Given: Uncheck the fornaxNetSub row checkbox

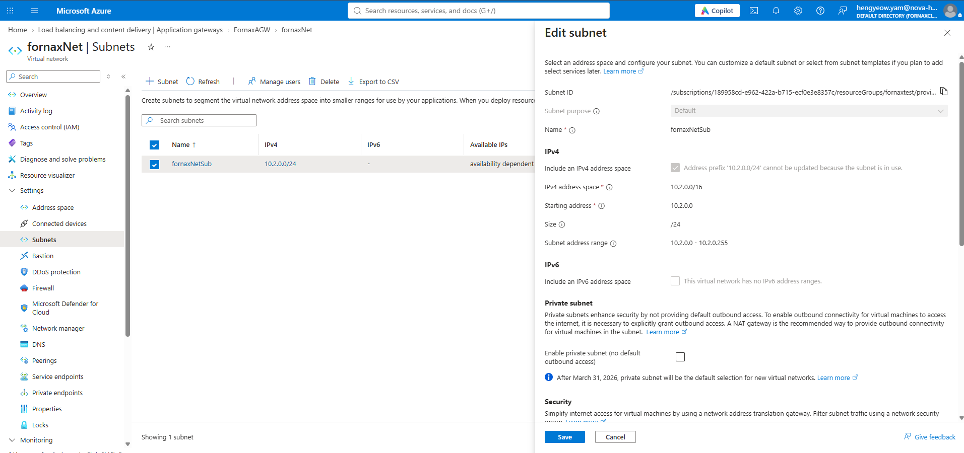Looking at the screenshot, I should click(155, 164).
